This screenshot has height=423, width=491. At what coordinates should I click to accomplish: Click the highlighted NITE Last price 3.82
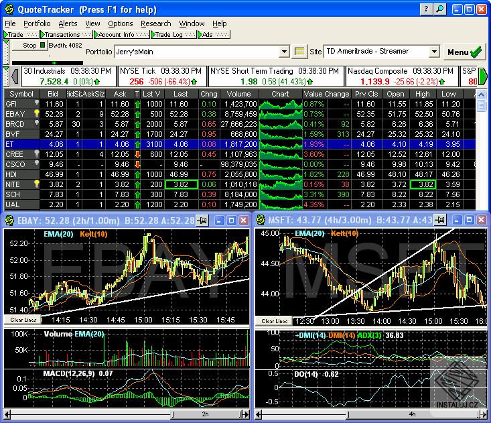(x=182, y=184)
